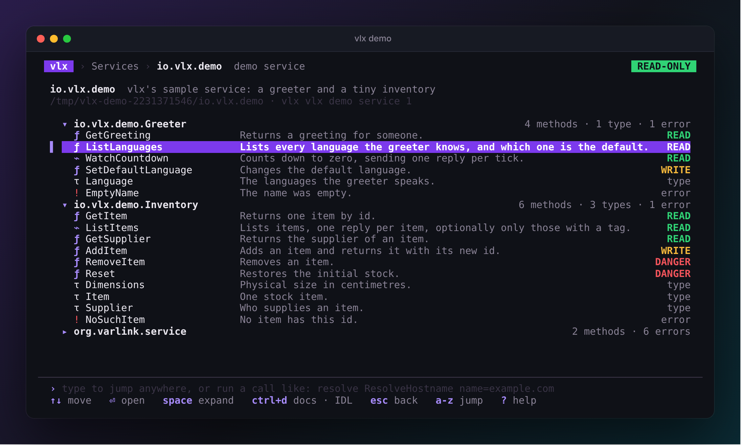Image resolution: width=741 pixels, height=445 pixels.
Task: Click '2 methods · 6 errors' summary text
Action: (x=631, y=331)
